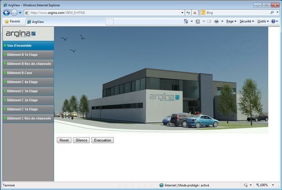
Task: Expand the RSS feeds dropdown arrow
Action: 204,22
